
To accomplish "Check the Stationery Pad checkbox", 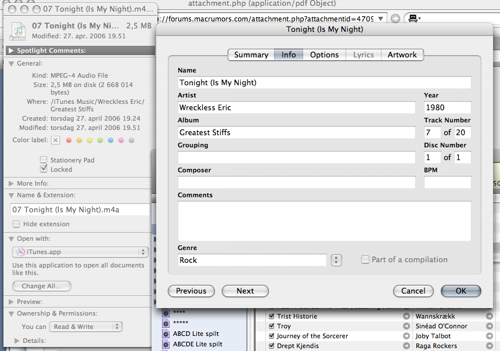I will (44, 160).
